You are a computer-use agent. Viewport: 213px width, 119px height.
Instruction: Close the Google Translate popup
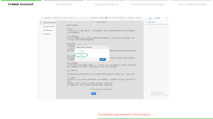(x=167, y=18)
